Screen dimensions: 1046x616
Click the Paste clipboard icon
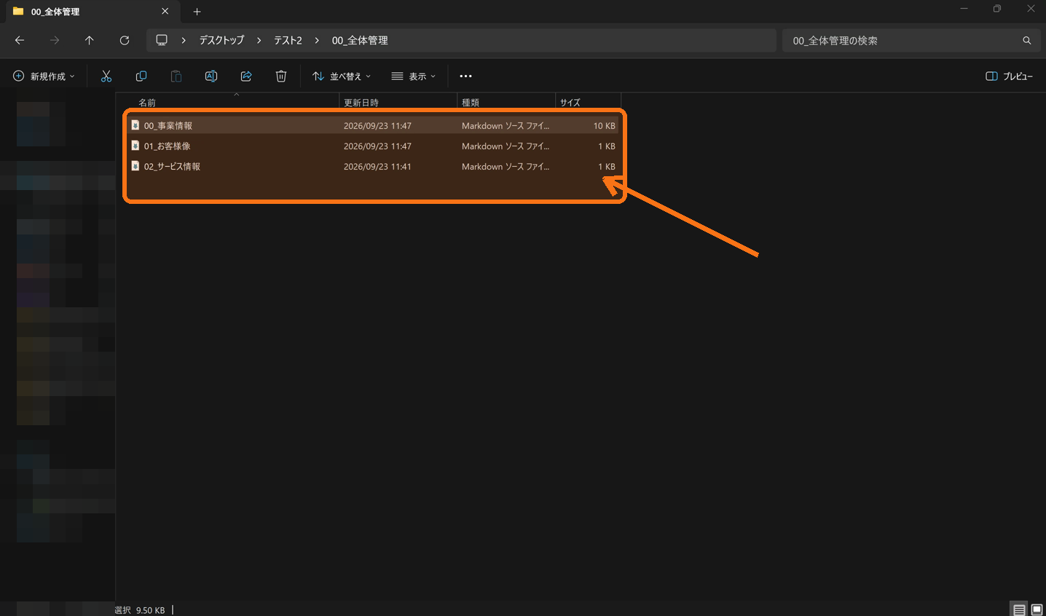176,76
